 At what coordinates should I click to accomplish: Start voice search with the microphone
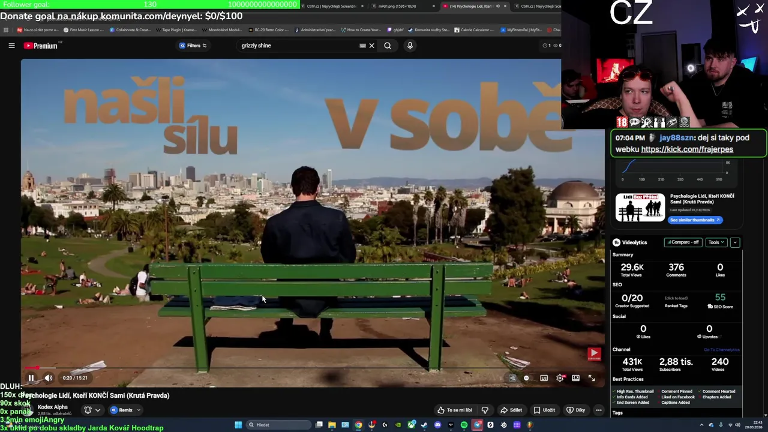pos(410,46)
